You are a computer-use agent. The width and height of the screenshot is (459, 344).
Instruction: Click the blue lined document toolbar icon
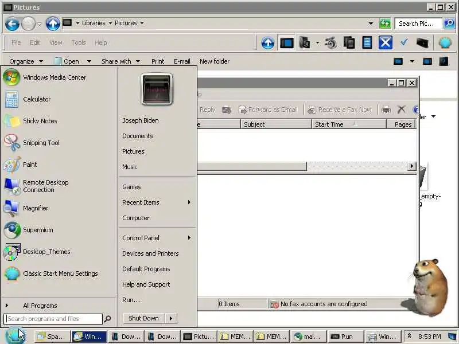(367, 43)
